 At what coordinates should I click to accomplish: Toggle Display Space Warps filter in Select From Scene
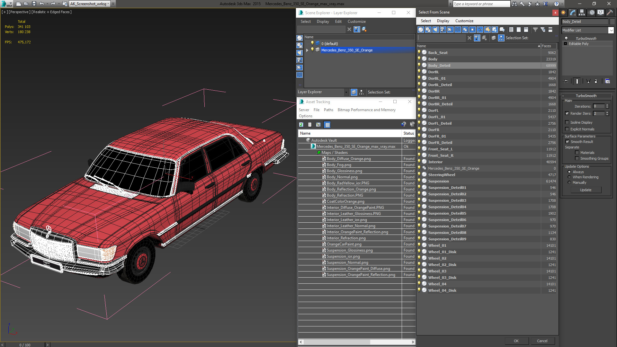pyautogui.click(x=458, y=30)
